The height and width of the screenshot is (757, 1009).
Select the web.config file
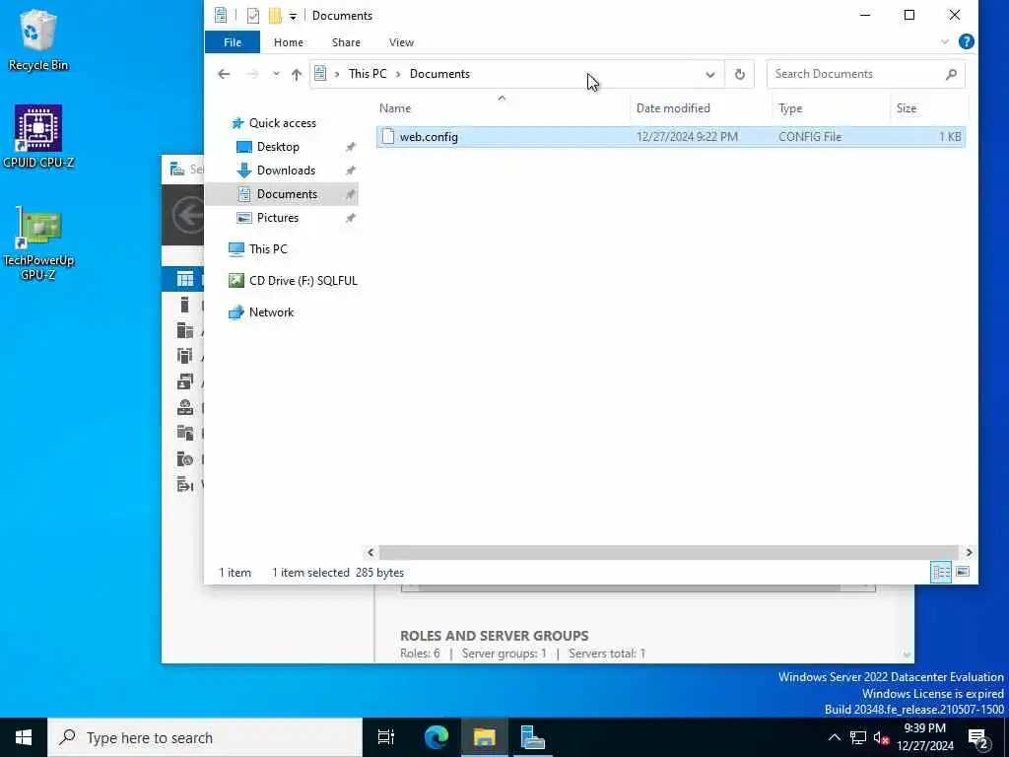670,136
